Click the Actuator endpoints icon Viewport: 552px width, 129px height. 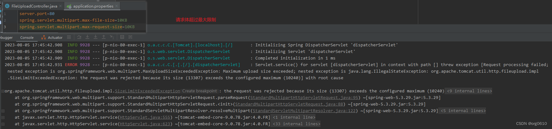point(44,37)
